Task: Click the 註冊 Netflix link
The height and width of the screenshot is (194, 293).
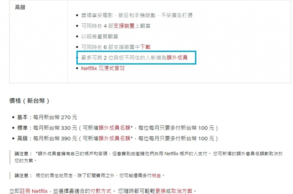Action: coord(34,191)
